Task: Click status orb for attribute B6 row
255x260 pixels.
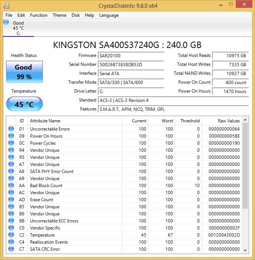Action: point(11,214)
